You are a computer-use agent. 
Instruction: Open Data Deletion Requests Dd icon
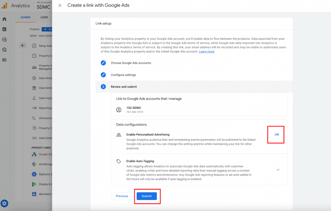[x=34, y=138]
